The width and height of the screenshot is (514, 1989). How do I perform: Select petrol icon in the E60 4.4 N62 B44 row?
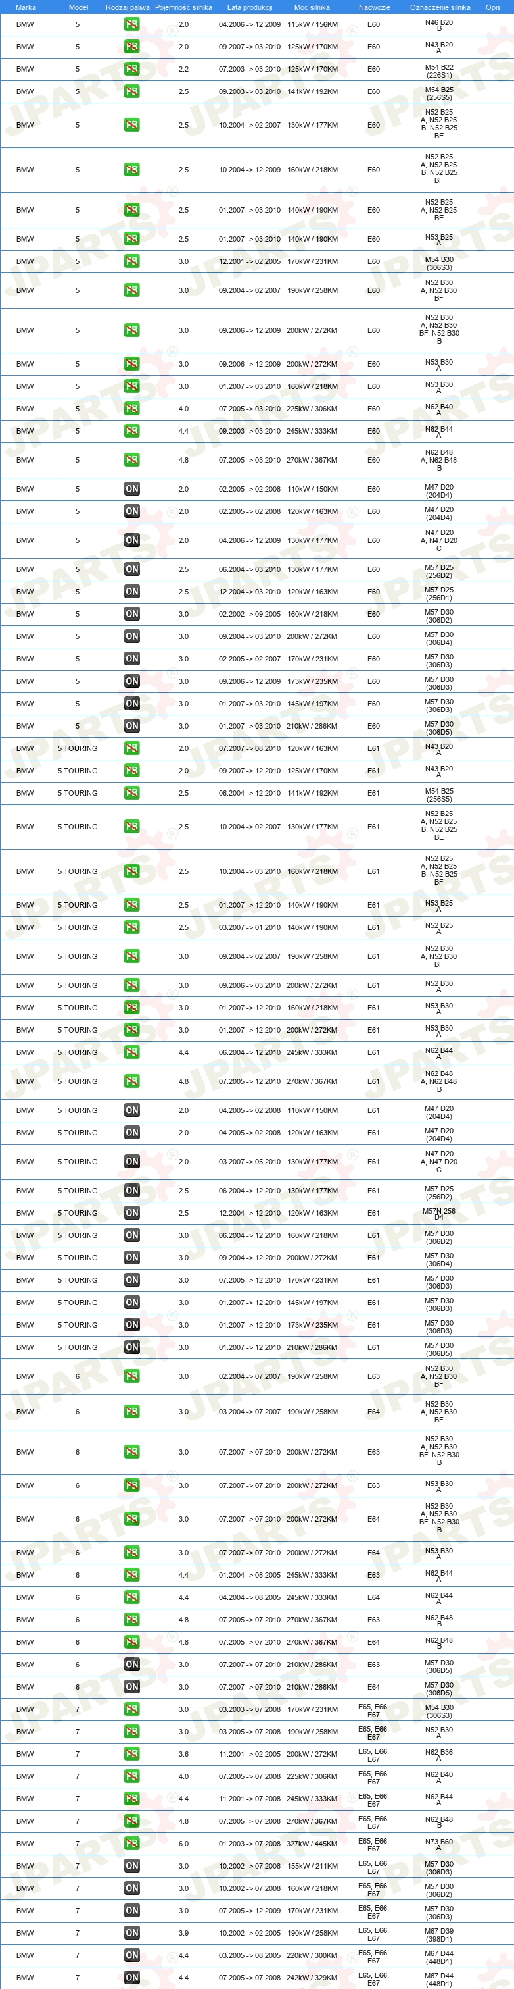pyautogui.click(x=131, y=432)
